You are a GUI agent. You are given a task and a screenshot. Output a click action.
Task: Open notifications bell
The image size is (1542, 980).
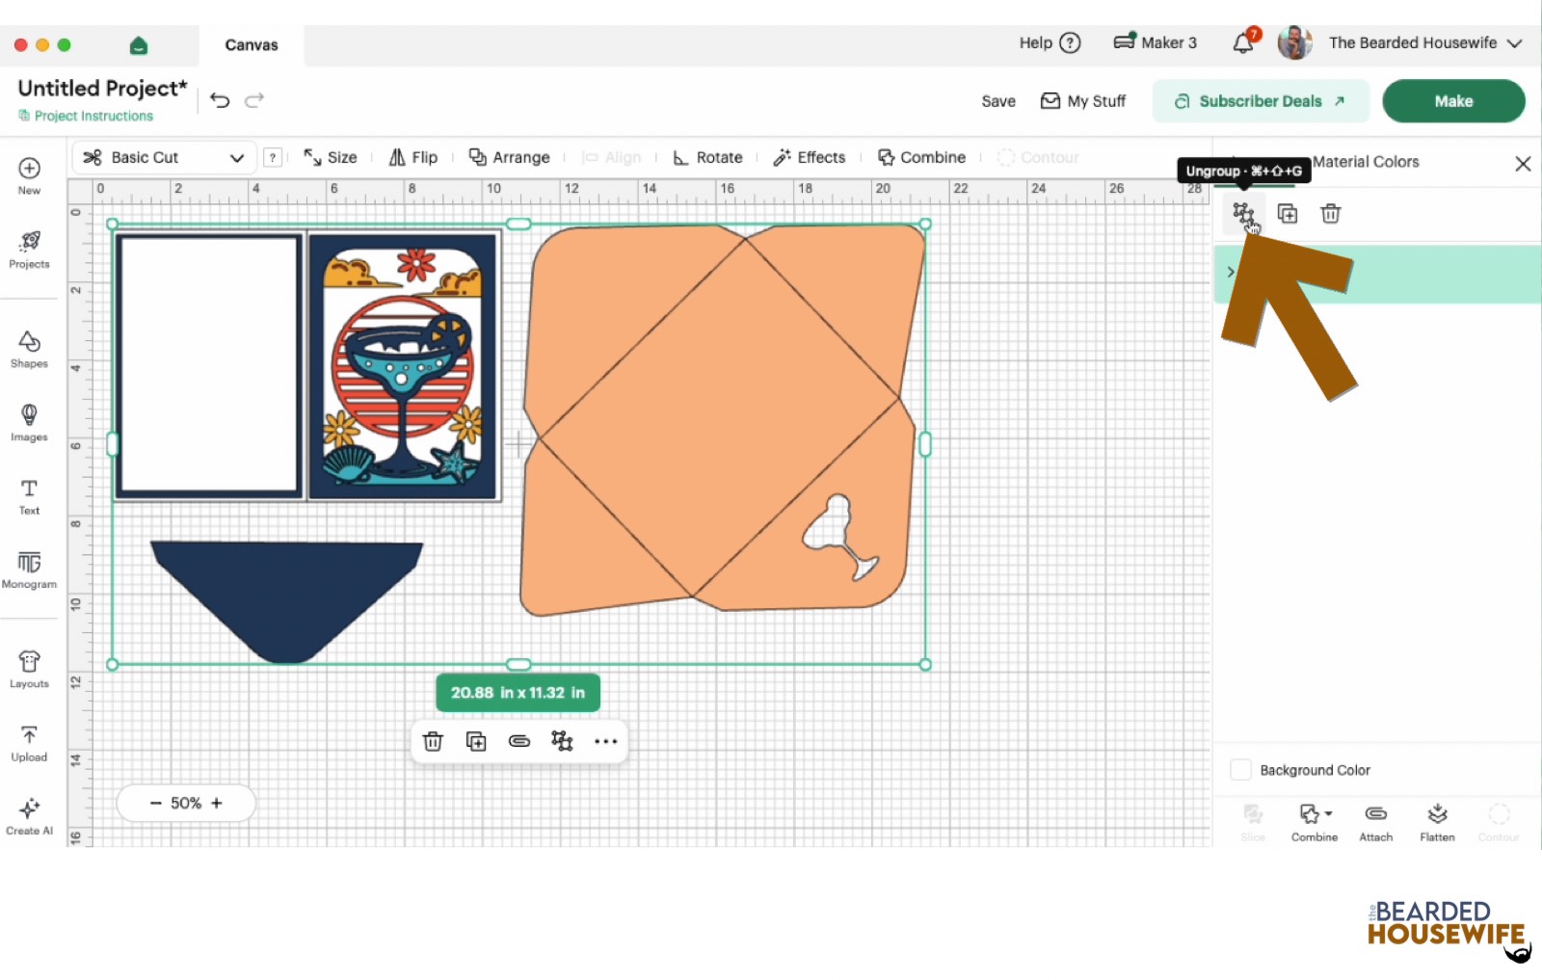1244,42
